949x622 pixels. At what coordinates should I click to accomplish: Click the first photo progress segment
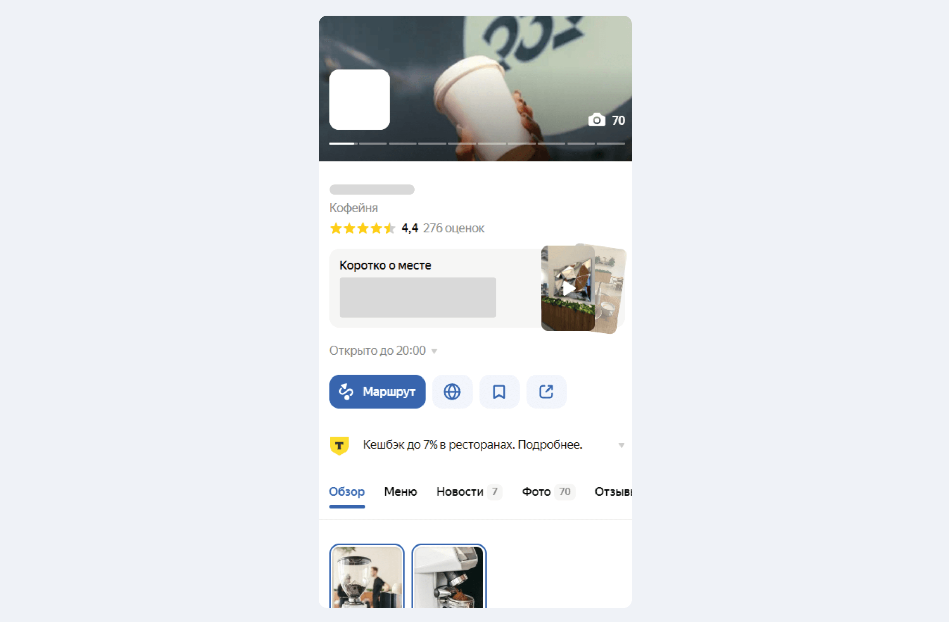342,144
